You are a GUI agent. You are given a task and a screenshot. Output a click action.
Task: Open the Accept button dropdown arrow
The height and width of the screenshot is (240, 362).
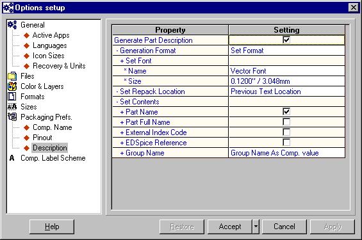coord(256,227)
